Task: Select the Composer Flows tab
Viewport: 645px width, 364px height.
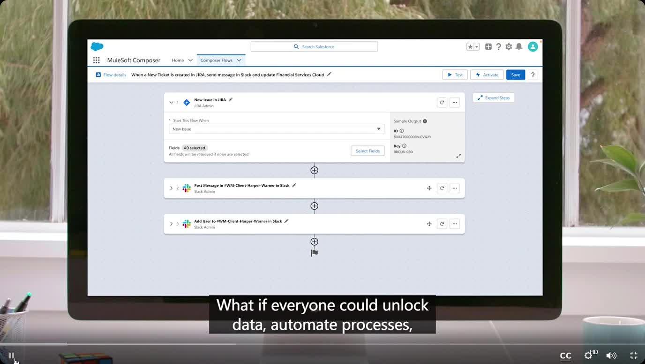Action: 216,60
